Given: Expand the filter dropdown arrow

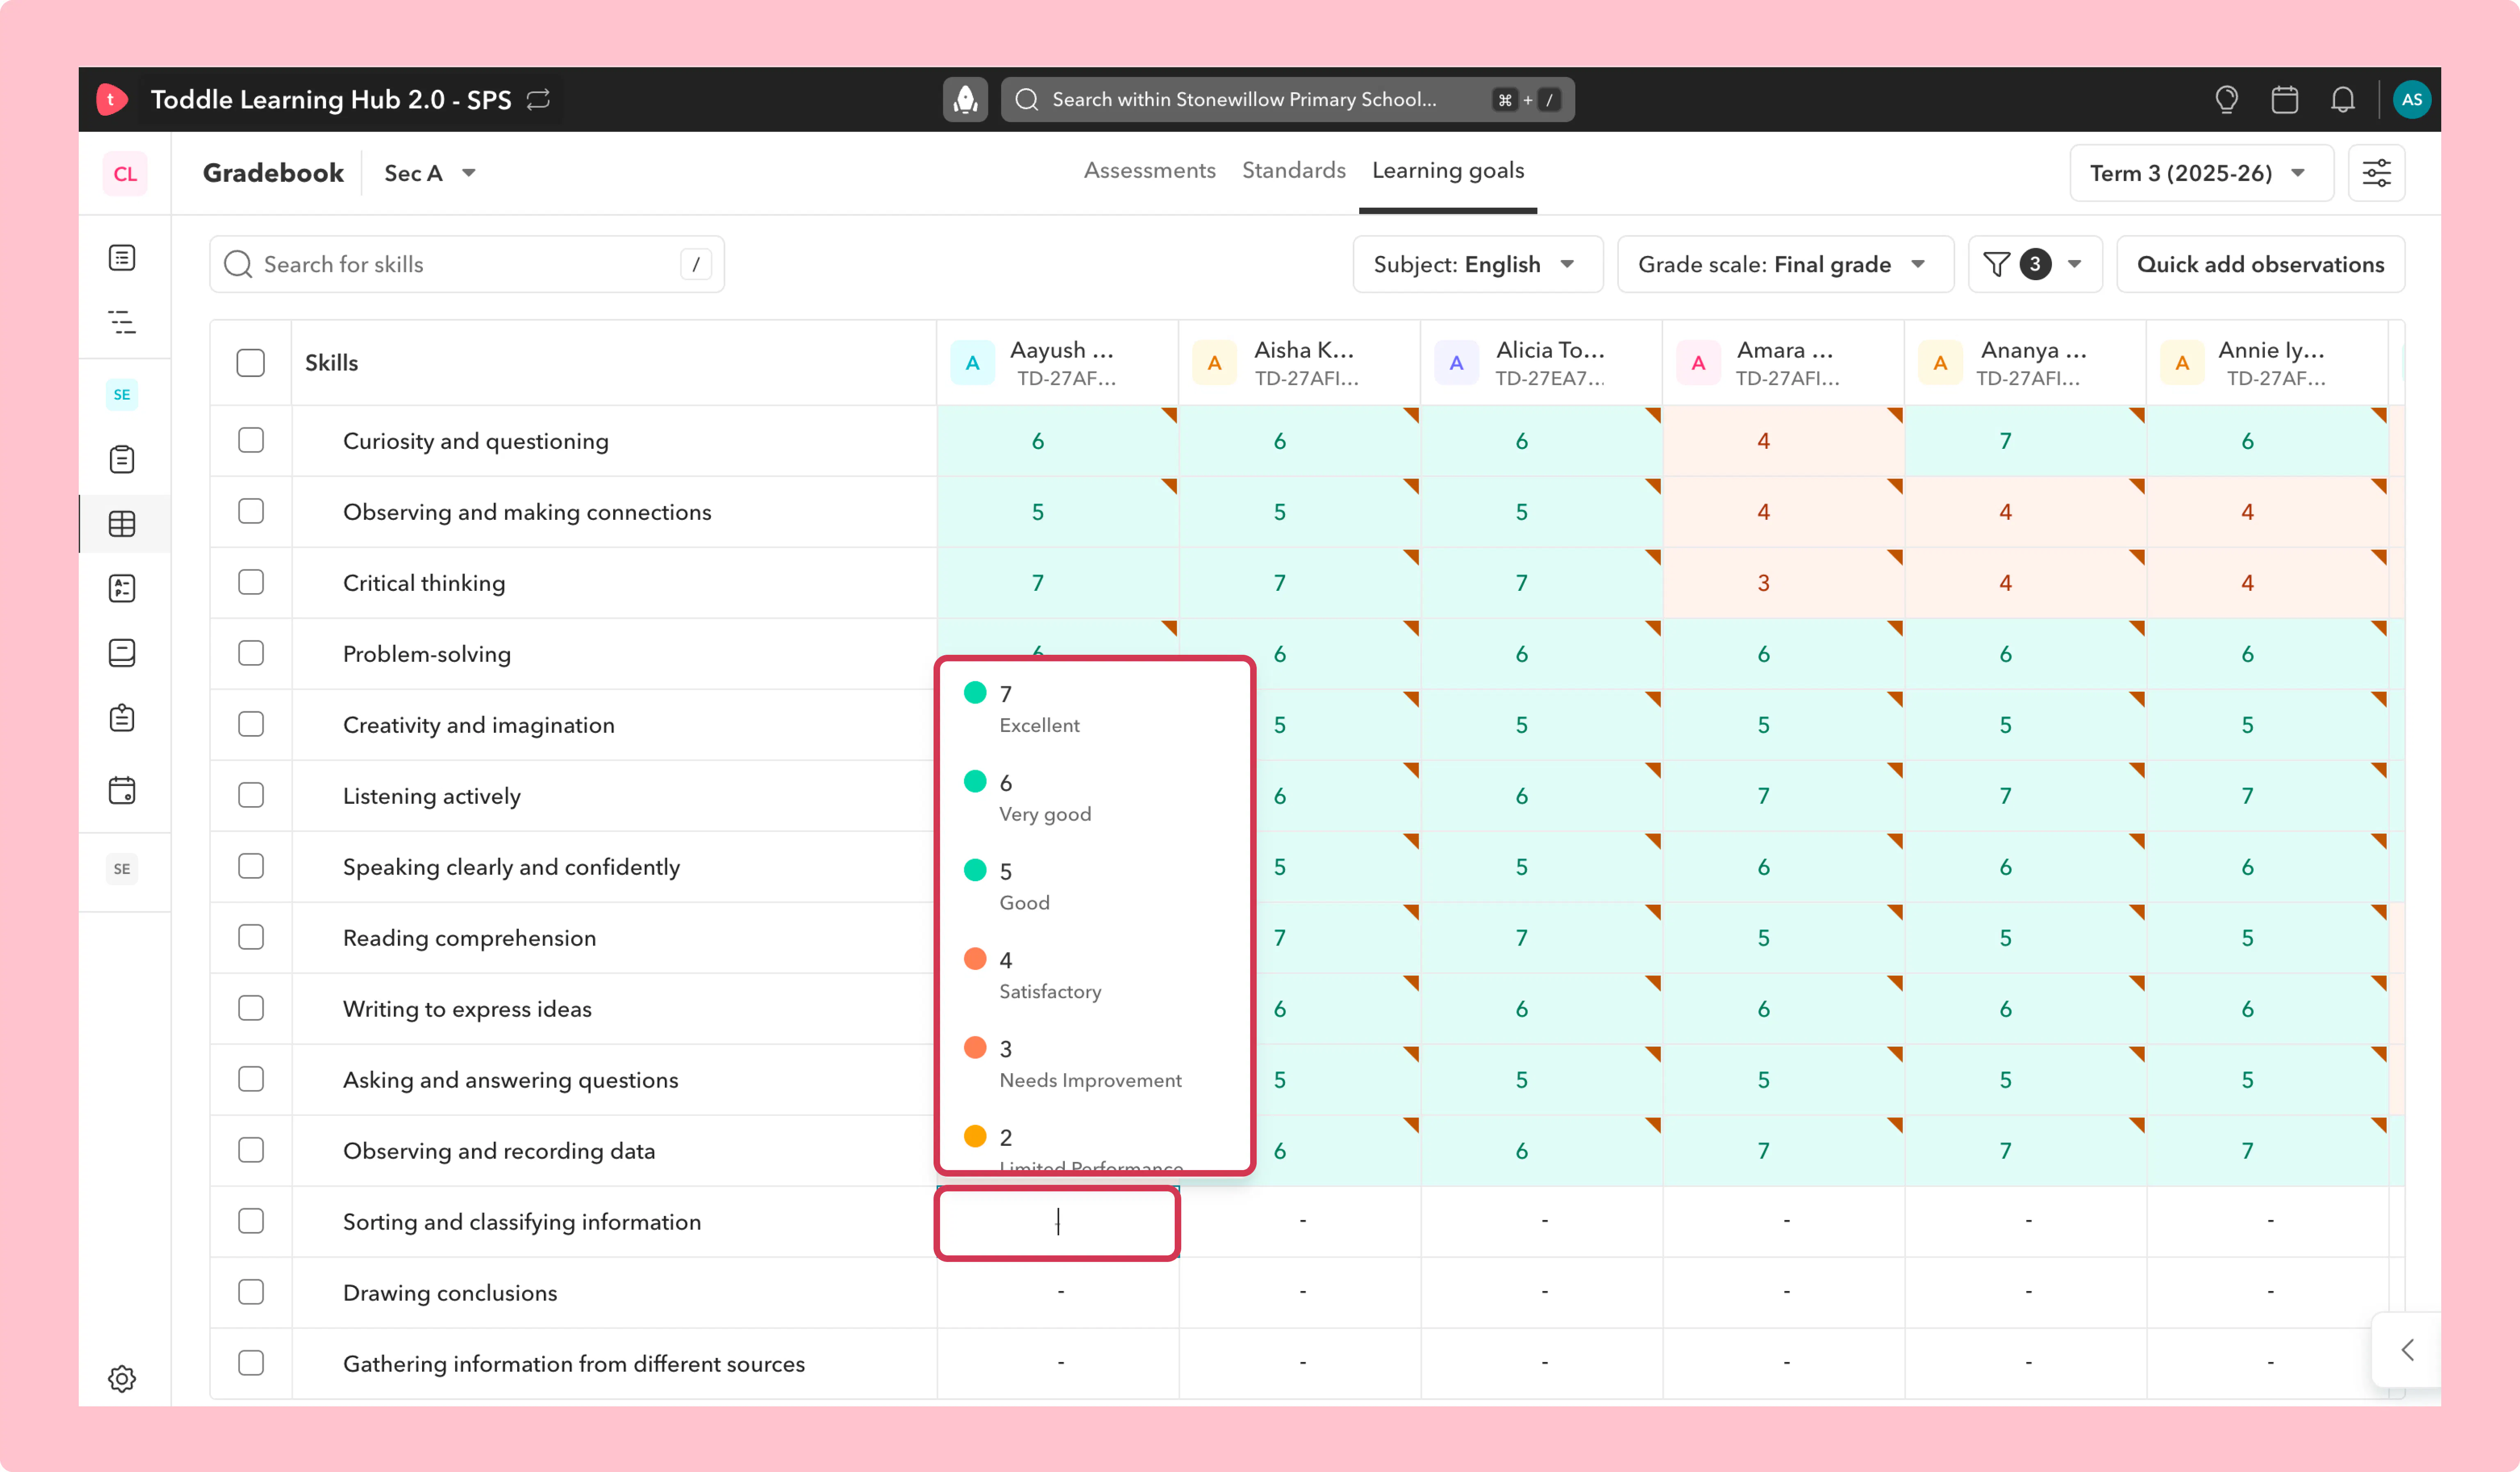Looking at the screenshot, I should 2075,264.
